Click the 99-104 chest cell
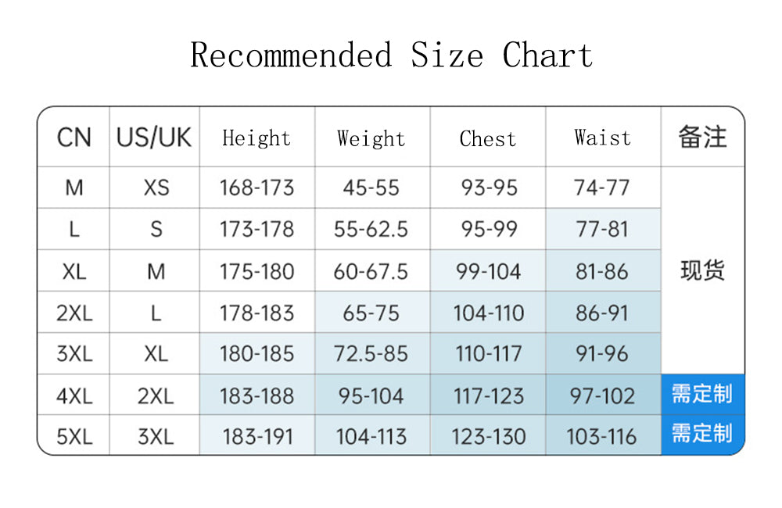The width and height of the screenshot is (782, 508). click(x=487, y=271)
